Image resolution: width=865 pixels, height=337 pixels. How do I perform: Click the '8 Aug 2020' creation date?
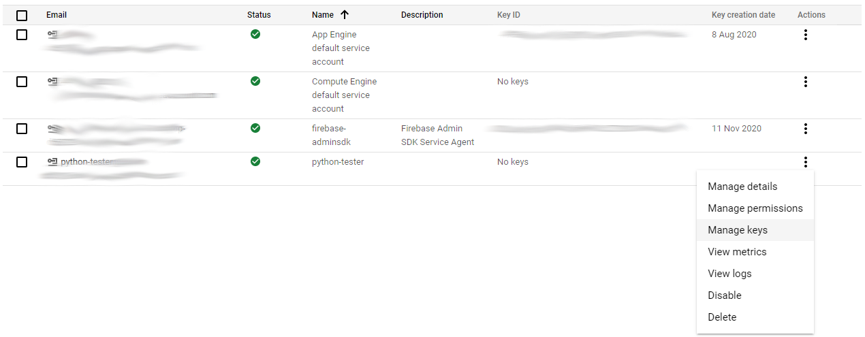coord(734,35)
